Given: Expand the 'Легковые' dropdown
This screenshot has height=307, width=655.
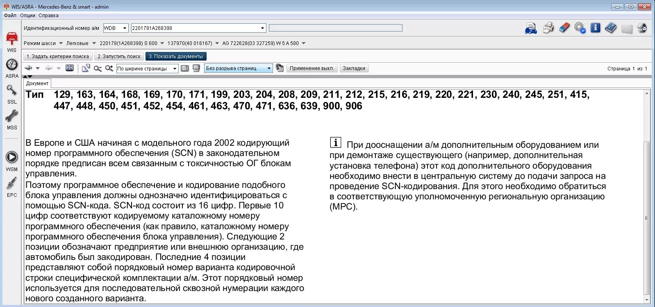Looking at the screenshot, I should tap(94, 43).
